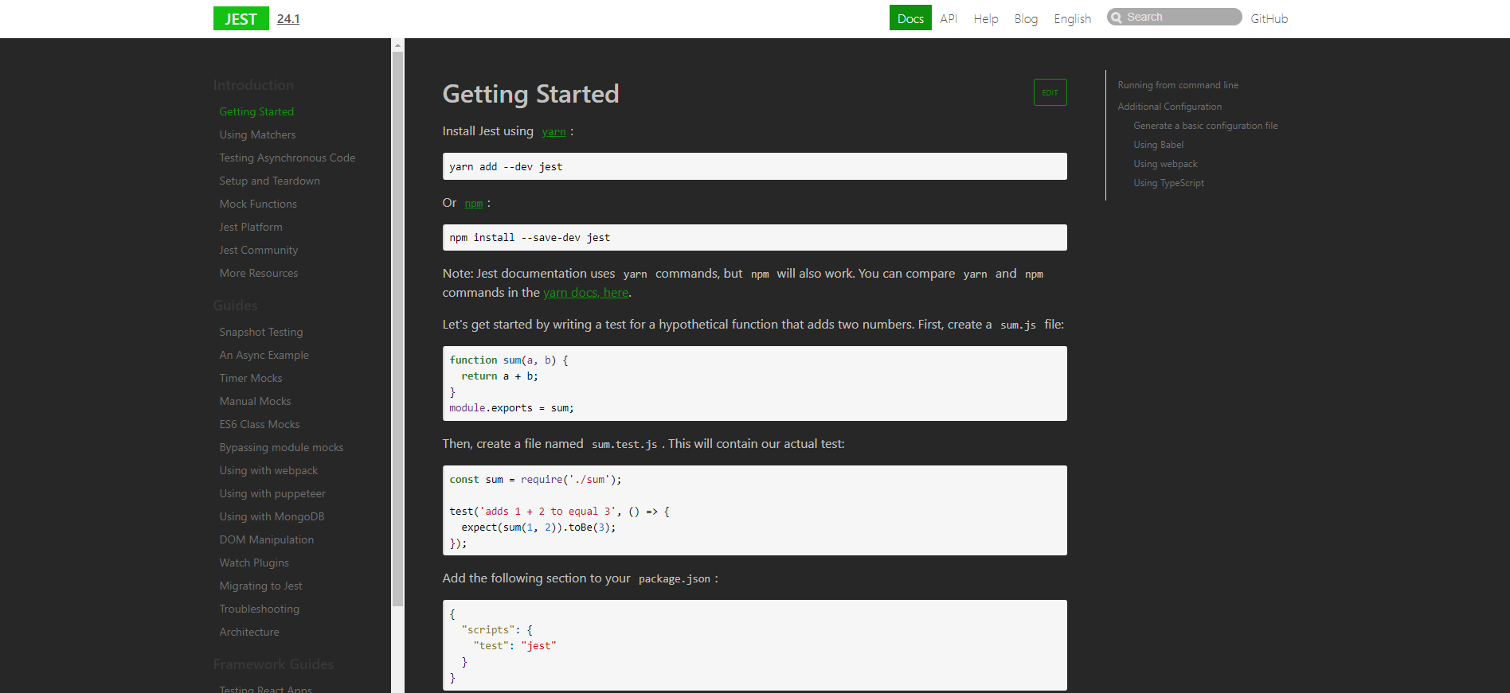The height and width of the screenshot is (693, 1510).
Task: Open Migrating to Jest guide
Action: click(261, 586)
